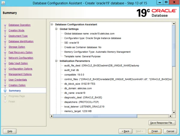Click the horizontal scrollbar thumb

tap(95, 116)
